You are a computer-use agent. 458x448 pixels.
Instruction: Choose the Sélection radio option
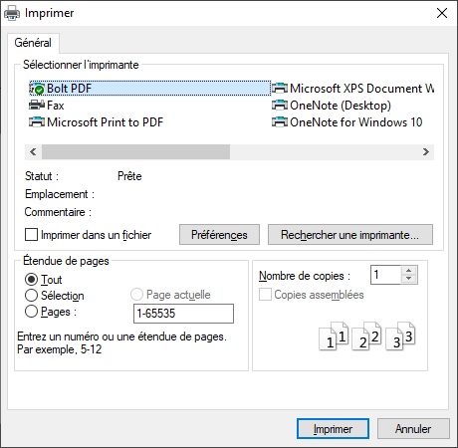[31, 295]
